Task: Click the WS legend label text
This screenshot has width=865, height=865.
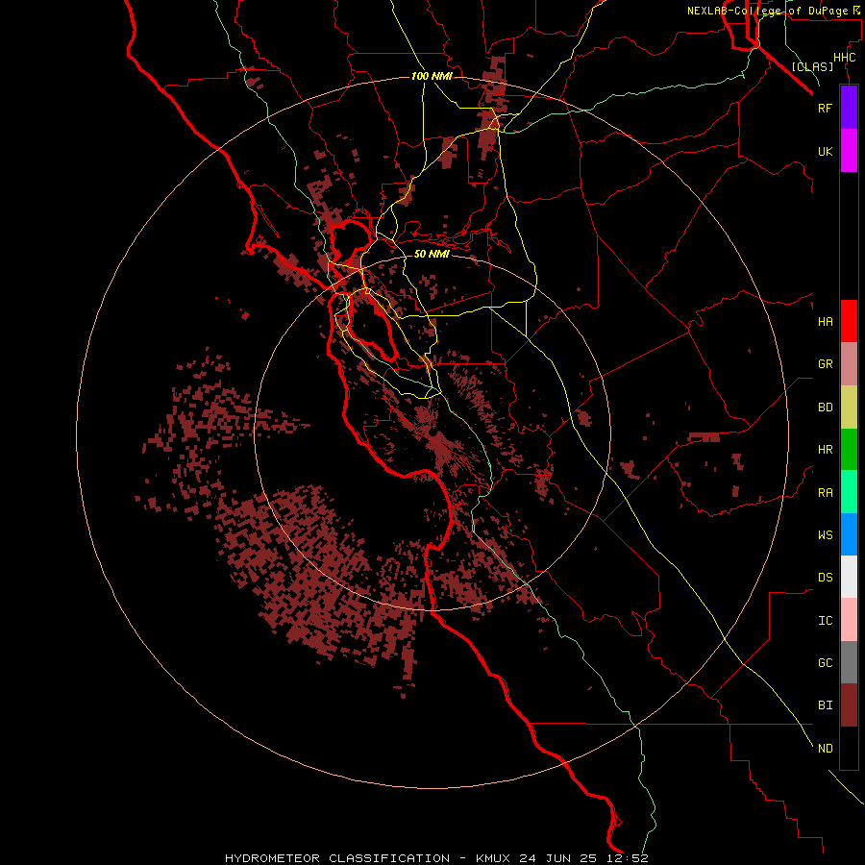Action: pyautogui.click(x=825, y=535)
